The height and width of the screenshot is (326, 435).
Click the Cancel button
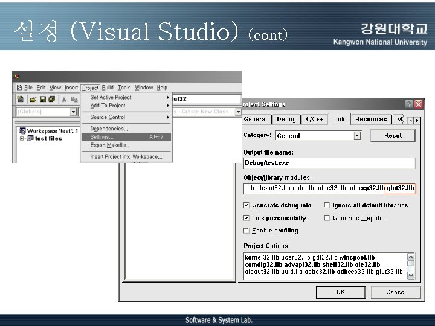(396, 292)
